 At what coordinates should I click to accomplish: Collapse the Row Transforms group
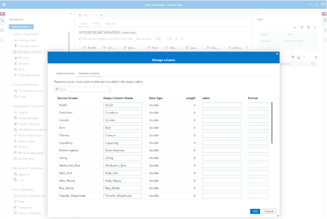(x=10, y=190)
